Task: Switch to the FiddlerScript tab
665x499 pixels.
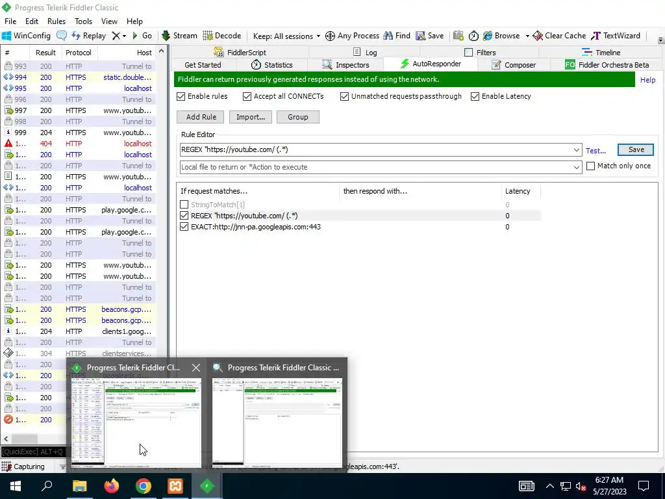Action: (x=240, y=52)
